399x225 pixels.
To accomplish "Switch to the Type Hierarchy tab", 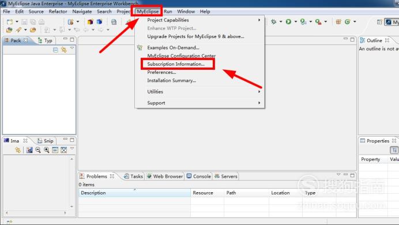I will pyautogui.click(x=45, y=40).
